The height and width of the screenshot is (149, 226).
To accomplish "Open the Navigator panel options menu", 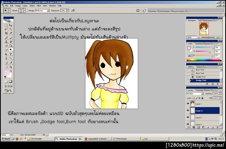I will (221, 21).
